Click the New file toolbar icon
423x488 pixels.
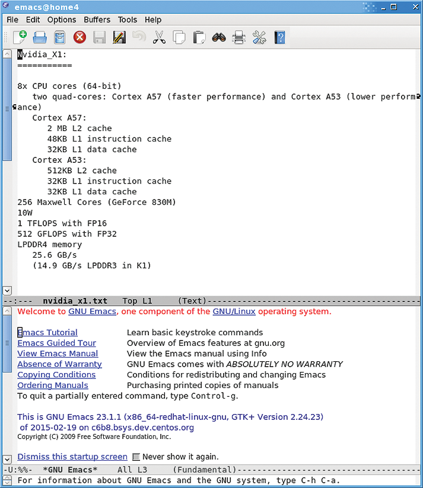20,37
